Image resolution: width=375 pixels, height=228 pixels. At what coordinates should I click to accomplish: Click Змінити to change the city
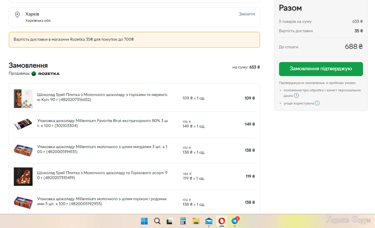(247, 14)
